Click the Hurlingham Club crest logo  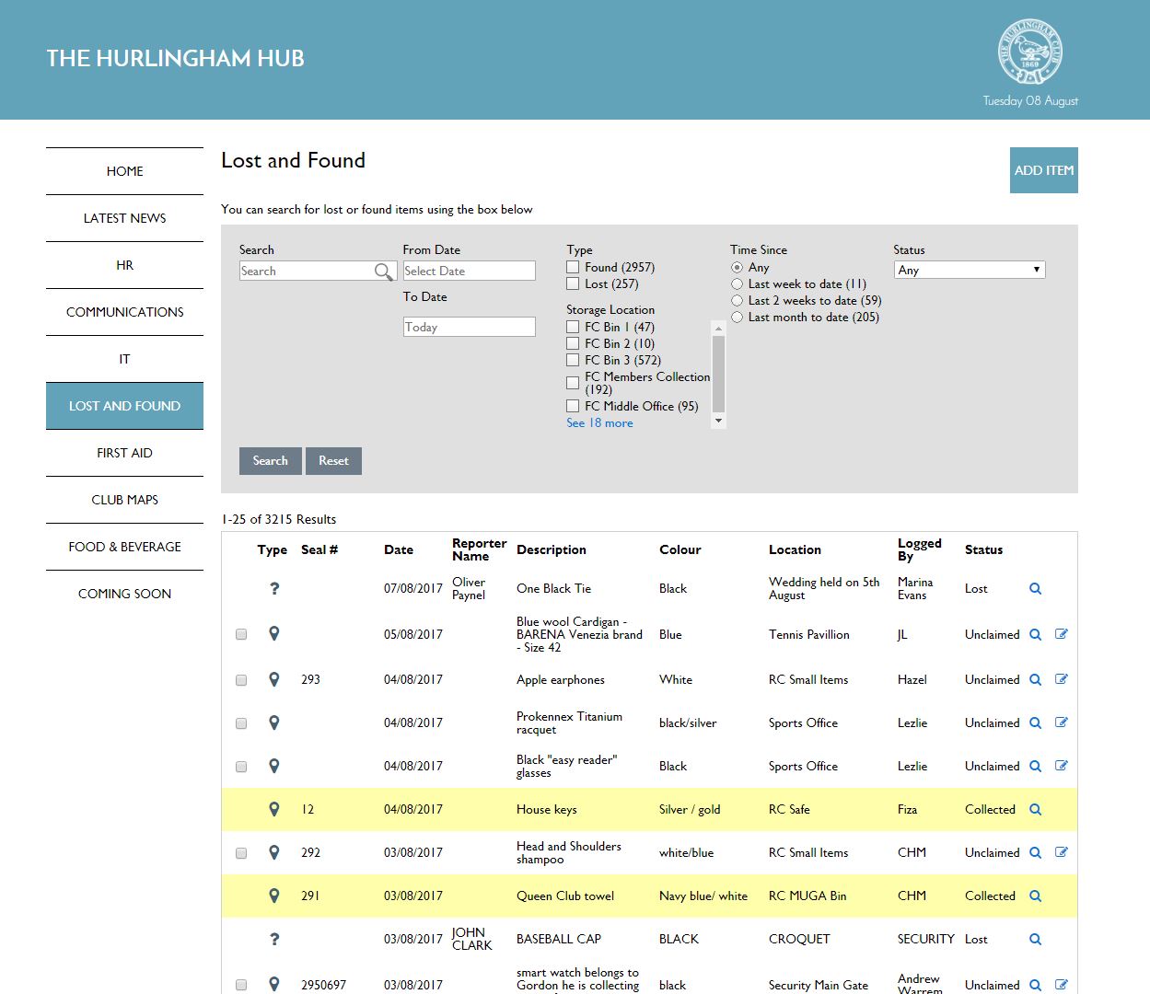point(1029,52)
